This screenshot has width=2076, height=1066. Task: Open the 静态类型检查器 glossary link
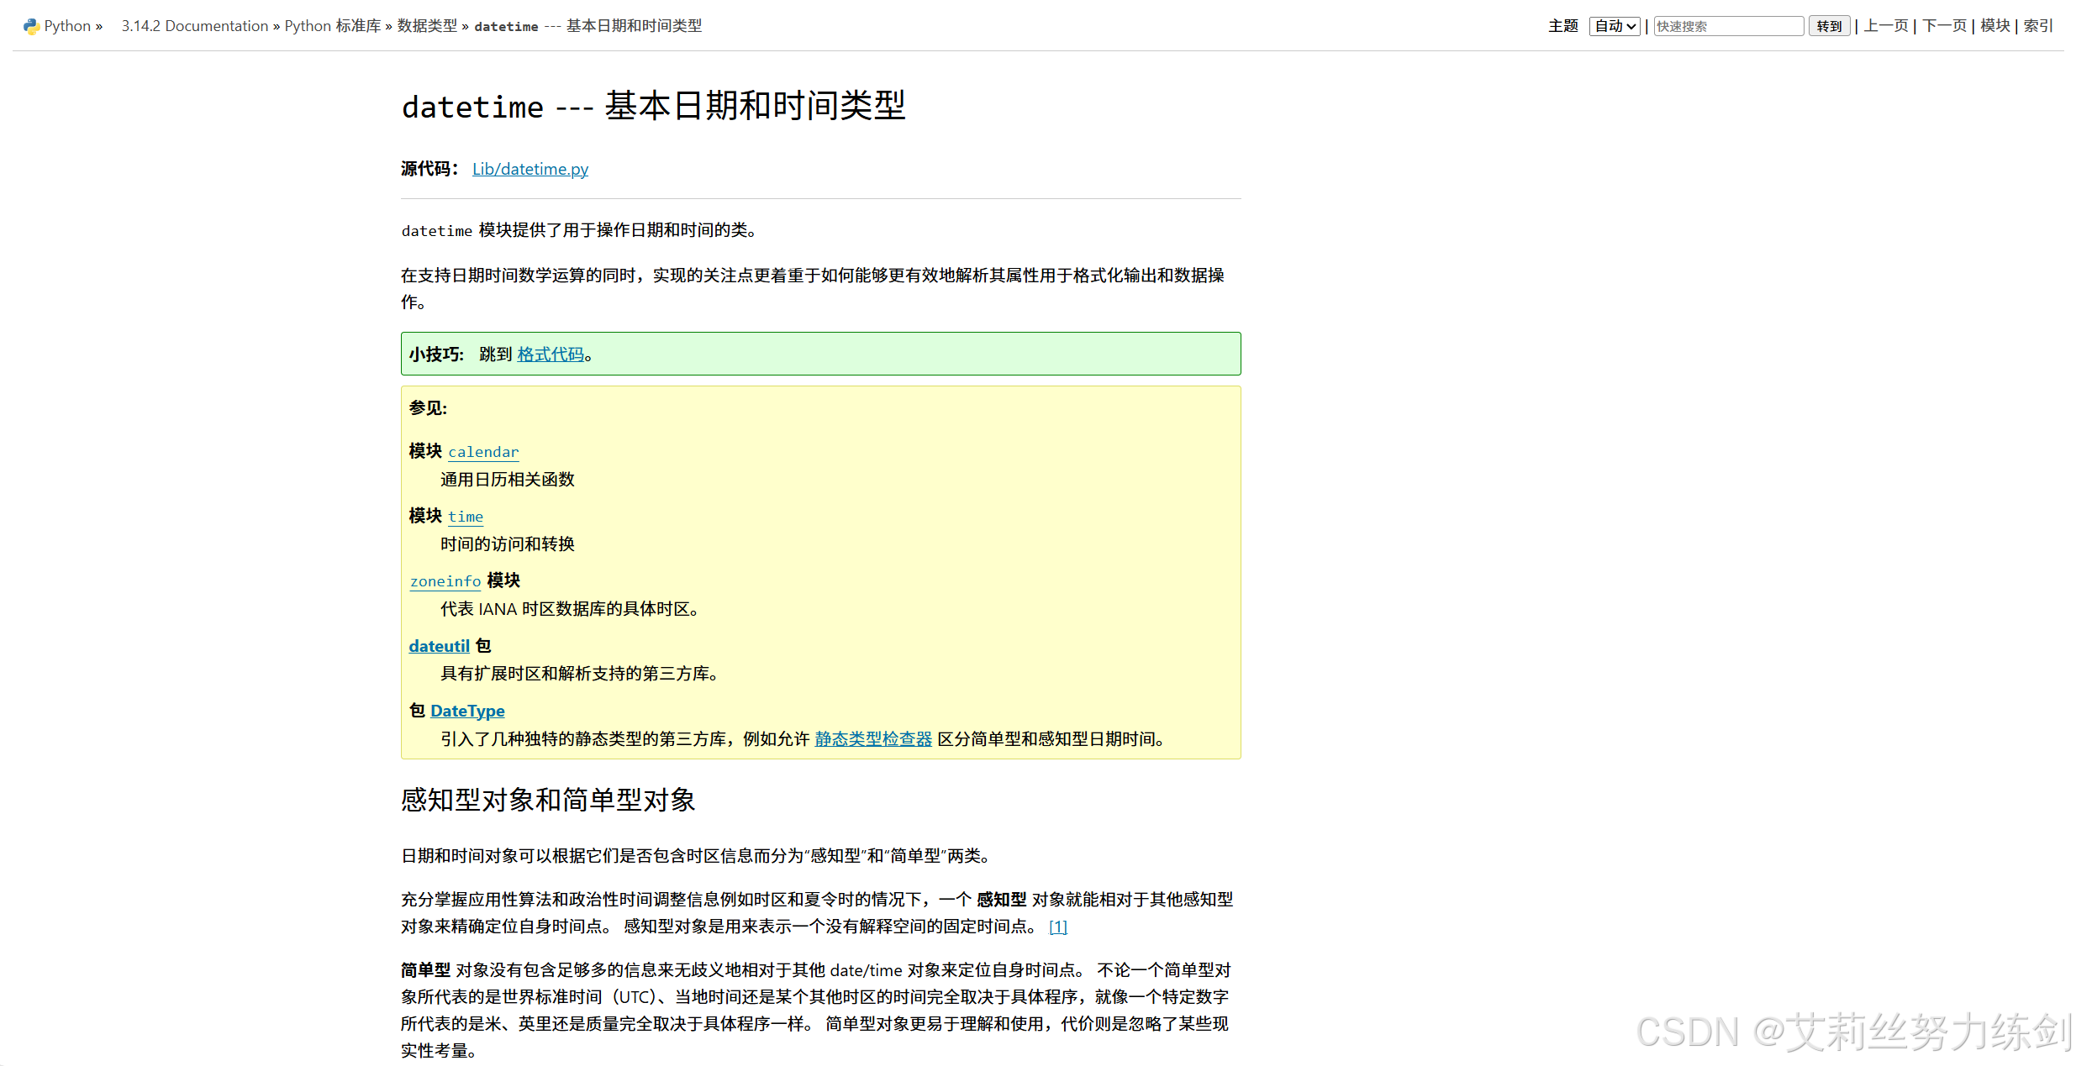click(x=873, y=739)
